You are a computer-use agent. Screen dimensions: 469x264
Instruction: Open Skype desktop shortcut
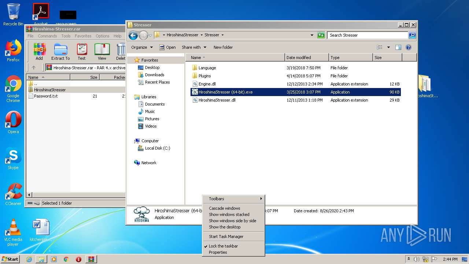(13, 158)
